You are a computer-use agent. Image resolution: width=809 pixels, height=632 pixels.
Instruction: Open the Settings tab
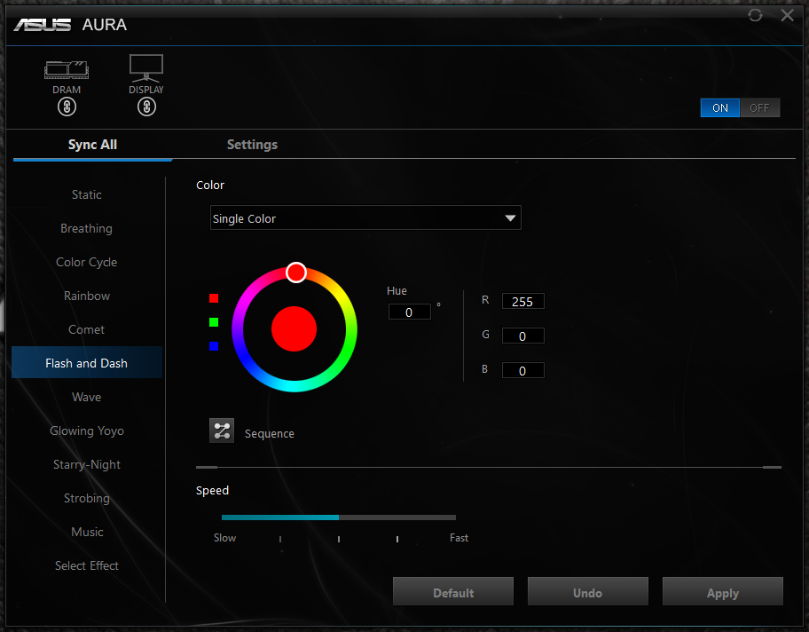tap(252, 145)
